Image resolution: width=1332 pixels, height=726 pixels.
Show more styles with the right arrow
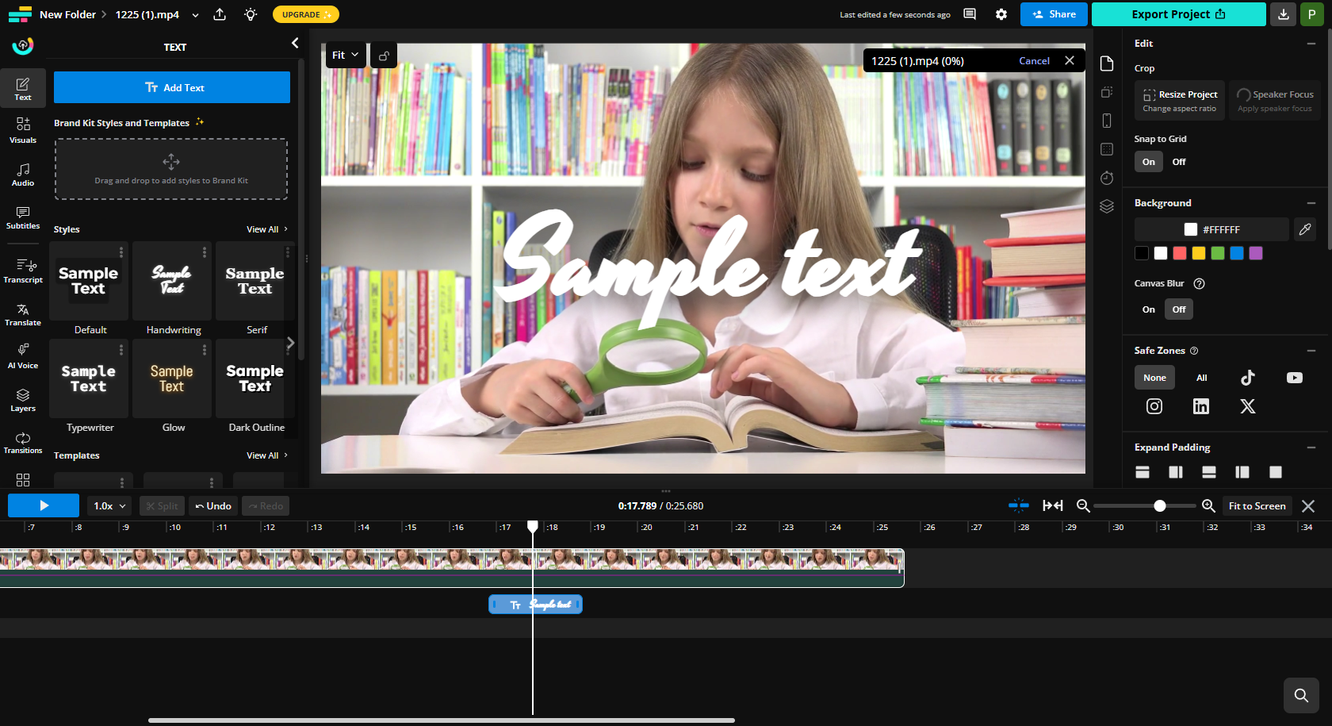point(290,343)
